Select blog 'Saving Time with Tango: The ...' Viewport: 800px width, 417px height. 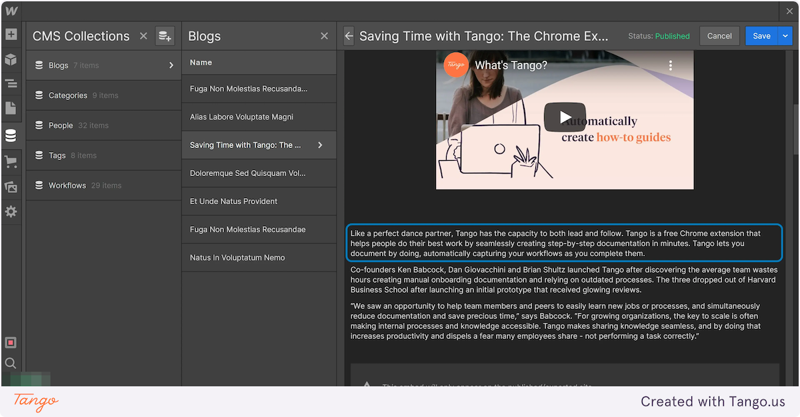(259, 145)
